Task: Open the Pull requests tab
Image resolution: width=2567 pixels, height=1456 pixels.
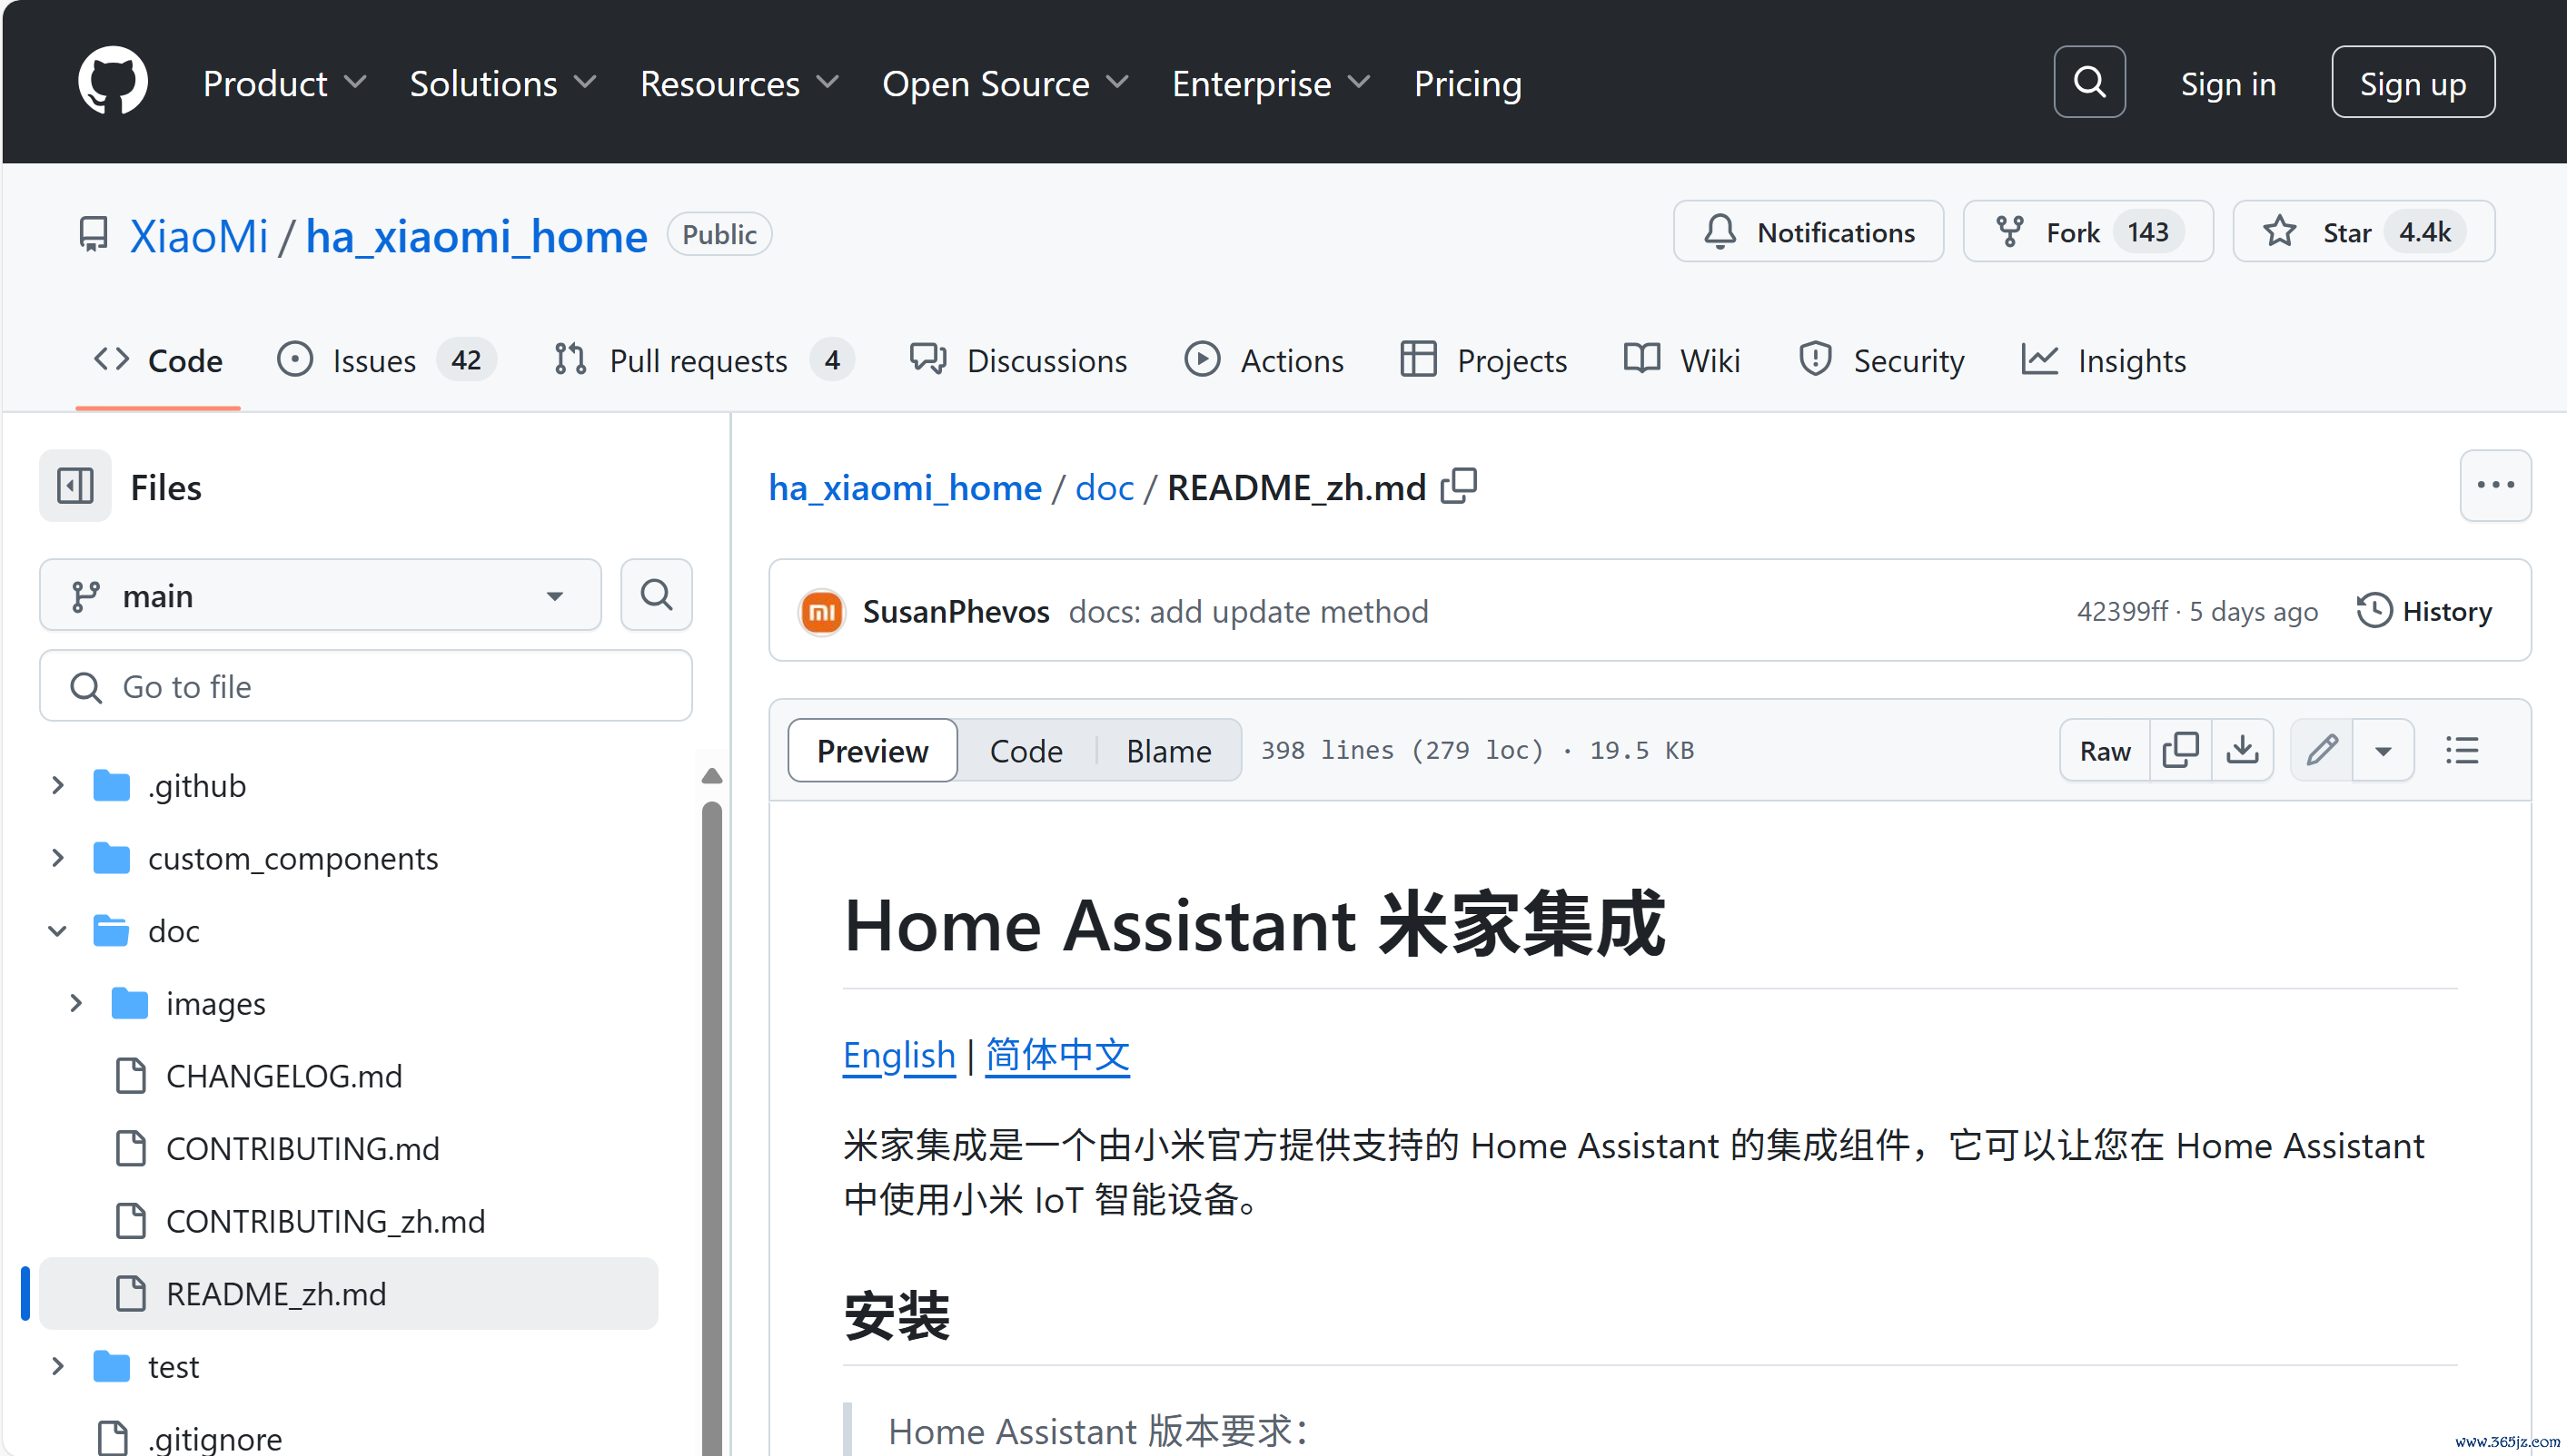Action: coord(702,360)
